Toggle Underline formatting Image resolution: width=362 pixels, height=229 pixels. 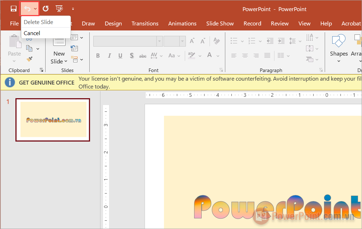point(120,56)
